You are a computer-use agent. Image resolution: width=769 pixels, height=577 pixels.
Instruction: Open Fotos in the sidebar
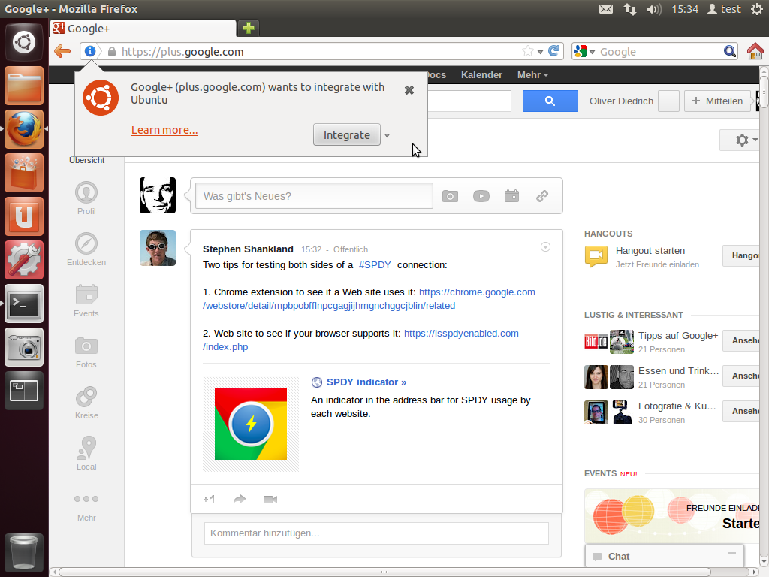click(x=86, y=346)
